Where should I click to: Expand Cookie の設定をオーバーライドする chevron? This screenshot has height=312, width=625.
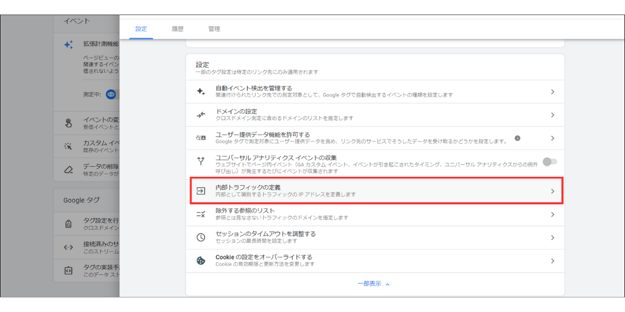coord(553,261)
